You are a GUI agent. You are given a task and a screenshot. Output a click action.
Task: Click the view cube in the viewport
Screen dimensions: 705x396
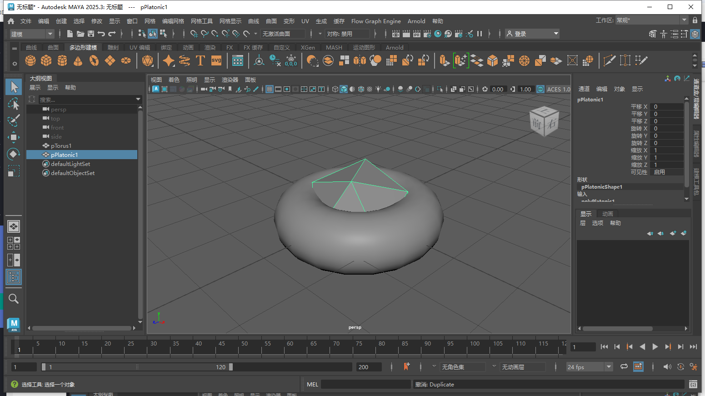coord(544,121)
